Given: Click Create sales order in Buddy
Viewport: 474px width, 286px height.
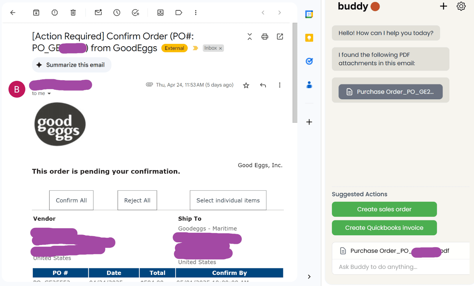Looking at the screenshot, I should point(384,209).
